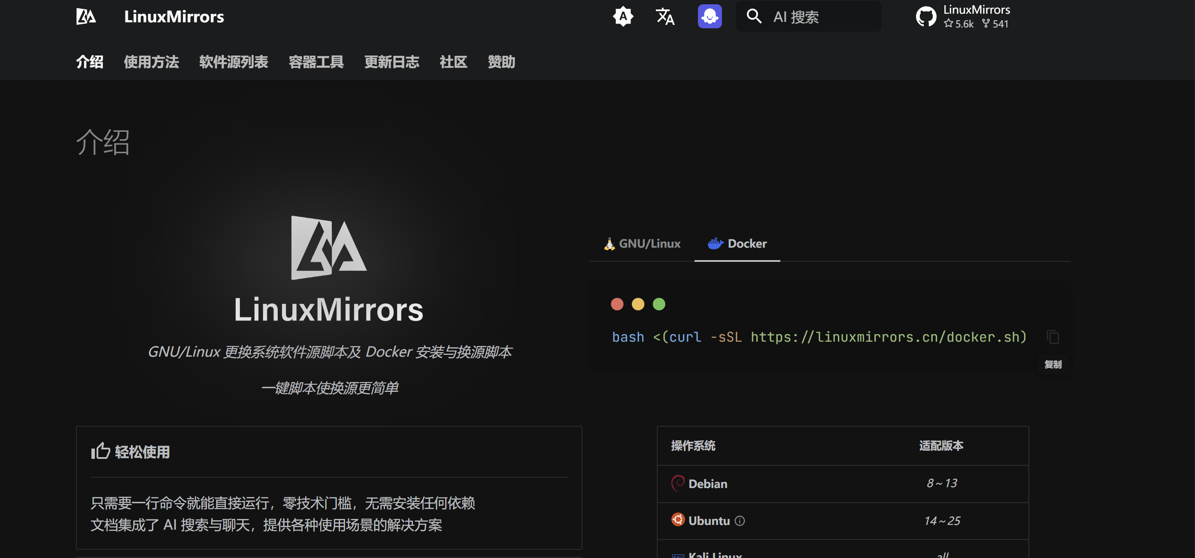The height and width of the screenshot is (558, 1195).
Task: View the 更新日志 changelog tab
Action: [391, 62]
